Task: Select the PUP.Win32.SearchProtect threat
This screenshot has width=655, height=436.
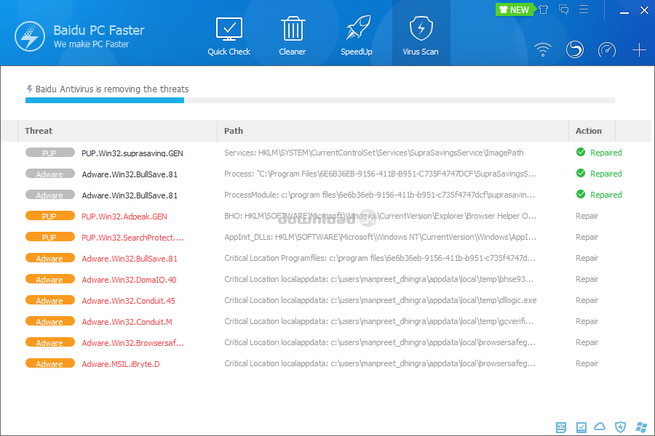Action: coord(133,238)
